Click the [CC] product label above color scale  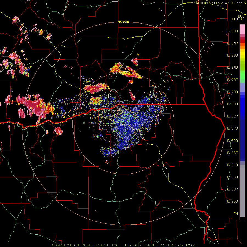point(234,19)
